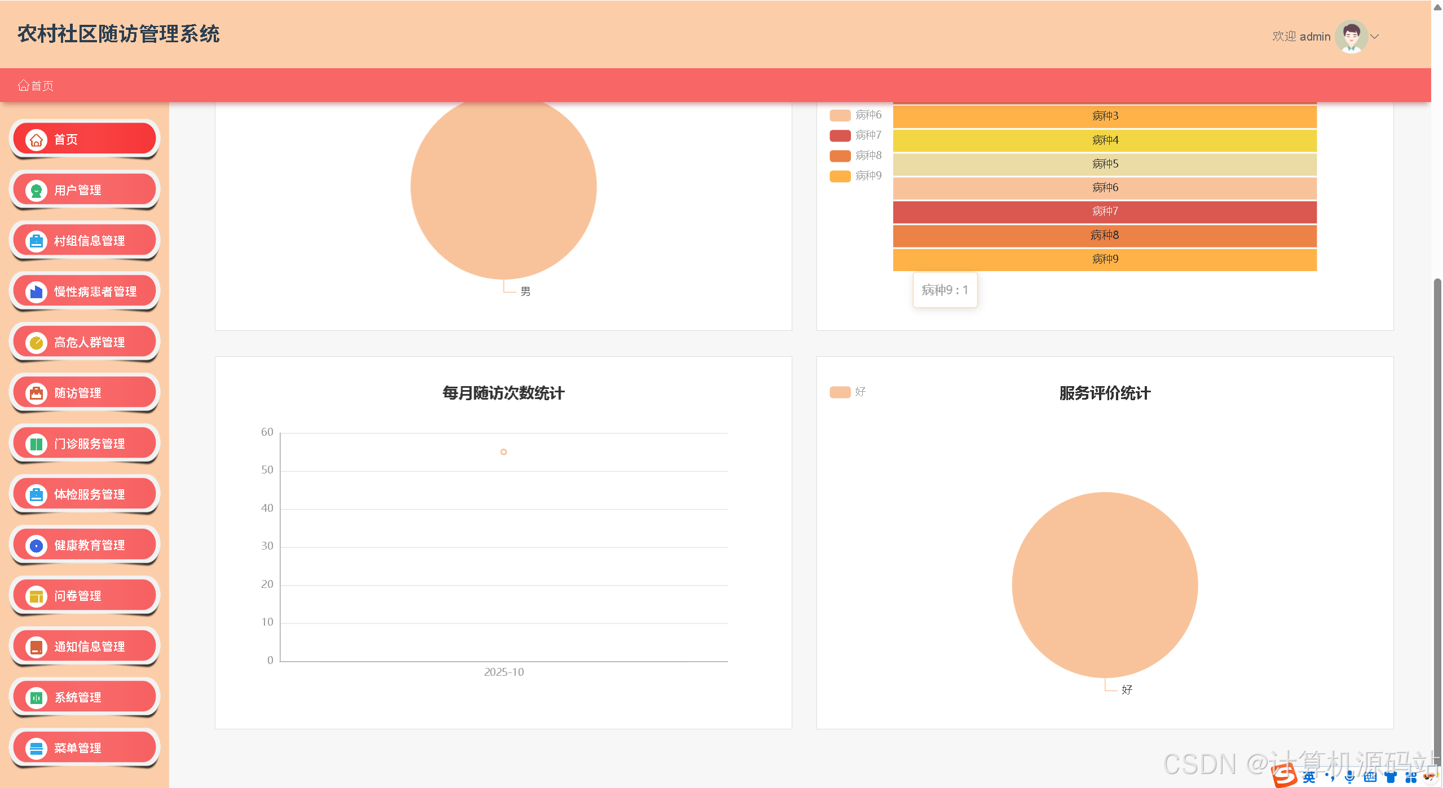1443x788 pixels.
Task: Click the 服务评价统计 chart title
Action: pos(1105,393)
